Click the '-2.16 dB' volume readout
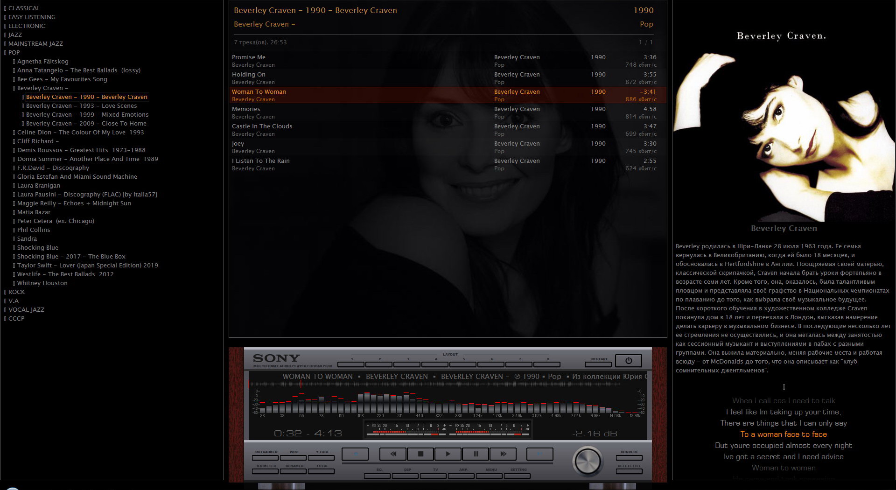Image resolution: width=896 pixels, height=490 pixels. [595, 434]
